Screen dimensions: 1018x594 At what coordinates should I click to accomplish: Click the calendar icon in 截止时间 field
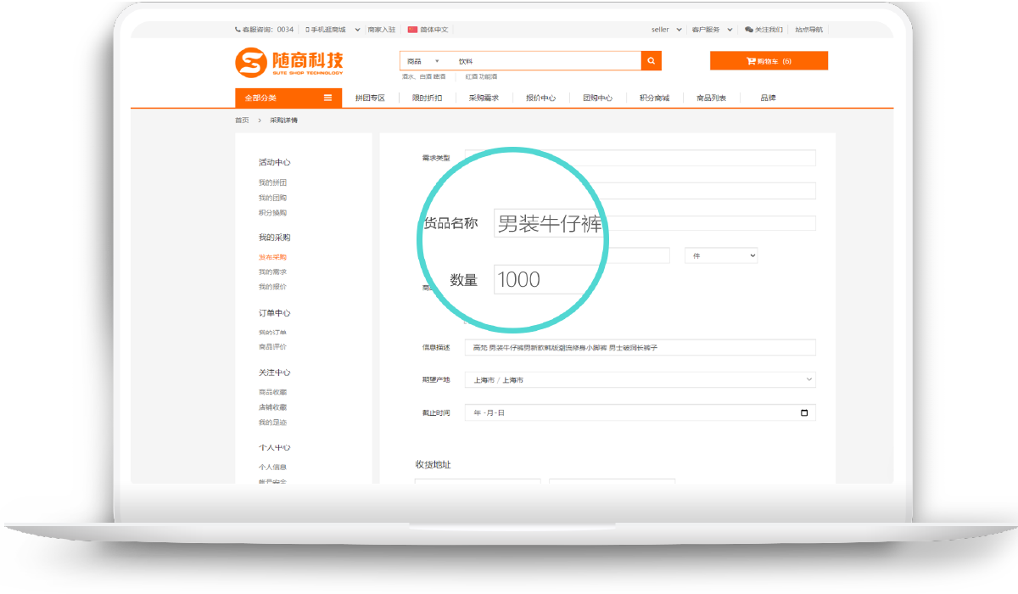804,413
